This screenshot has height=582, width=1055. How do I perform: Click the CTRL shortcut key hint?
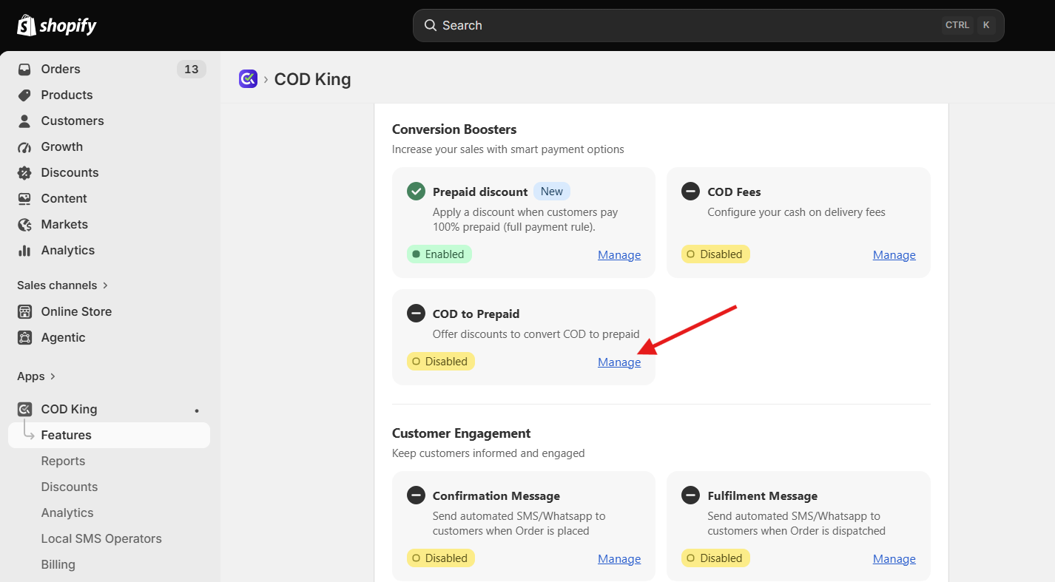(957, 25)
